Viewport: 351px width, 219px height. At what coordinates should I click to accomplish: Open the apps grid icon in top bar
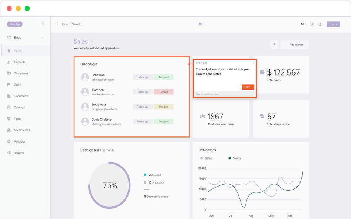[201, 24]
